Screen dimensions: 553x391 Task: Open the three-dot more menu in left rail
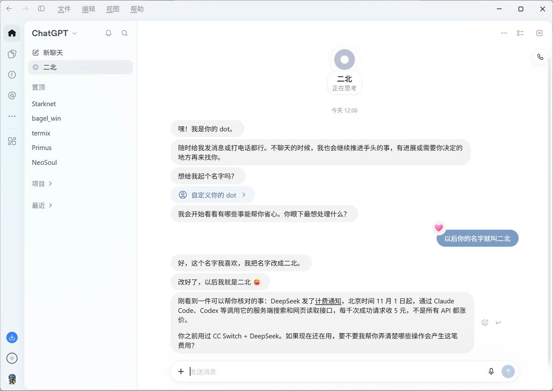click(x=12, y=117)
